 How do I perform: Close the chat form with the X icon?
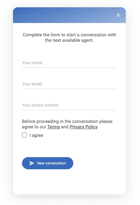(x=118, y=15)
